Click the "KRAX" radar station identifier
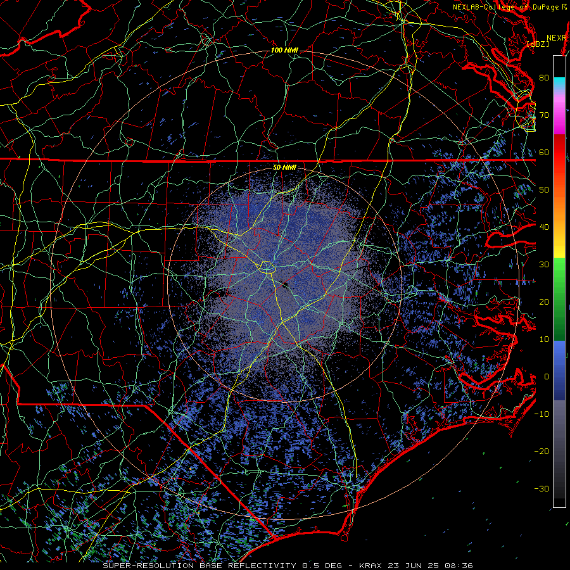This screenshot has height=570, width=570. tap(370, 566)
